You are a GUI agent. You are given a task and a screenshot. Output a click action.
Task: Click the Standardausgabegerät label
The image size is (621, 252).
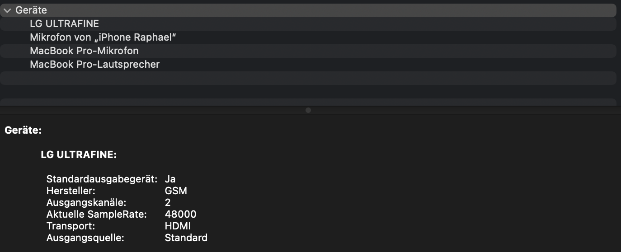coord(102,179)
